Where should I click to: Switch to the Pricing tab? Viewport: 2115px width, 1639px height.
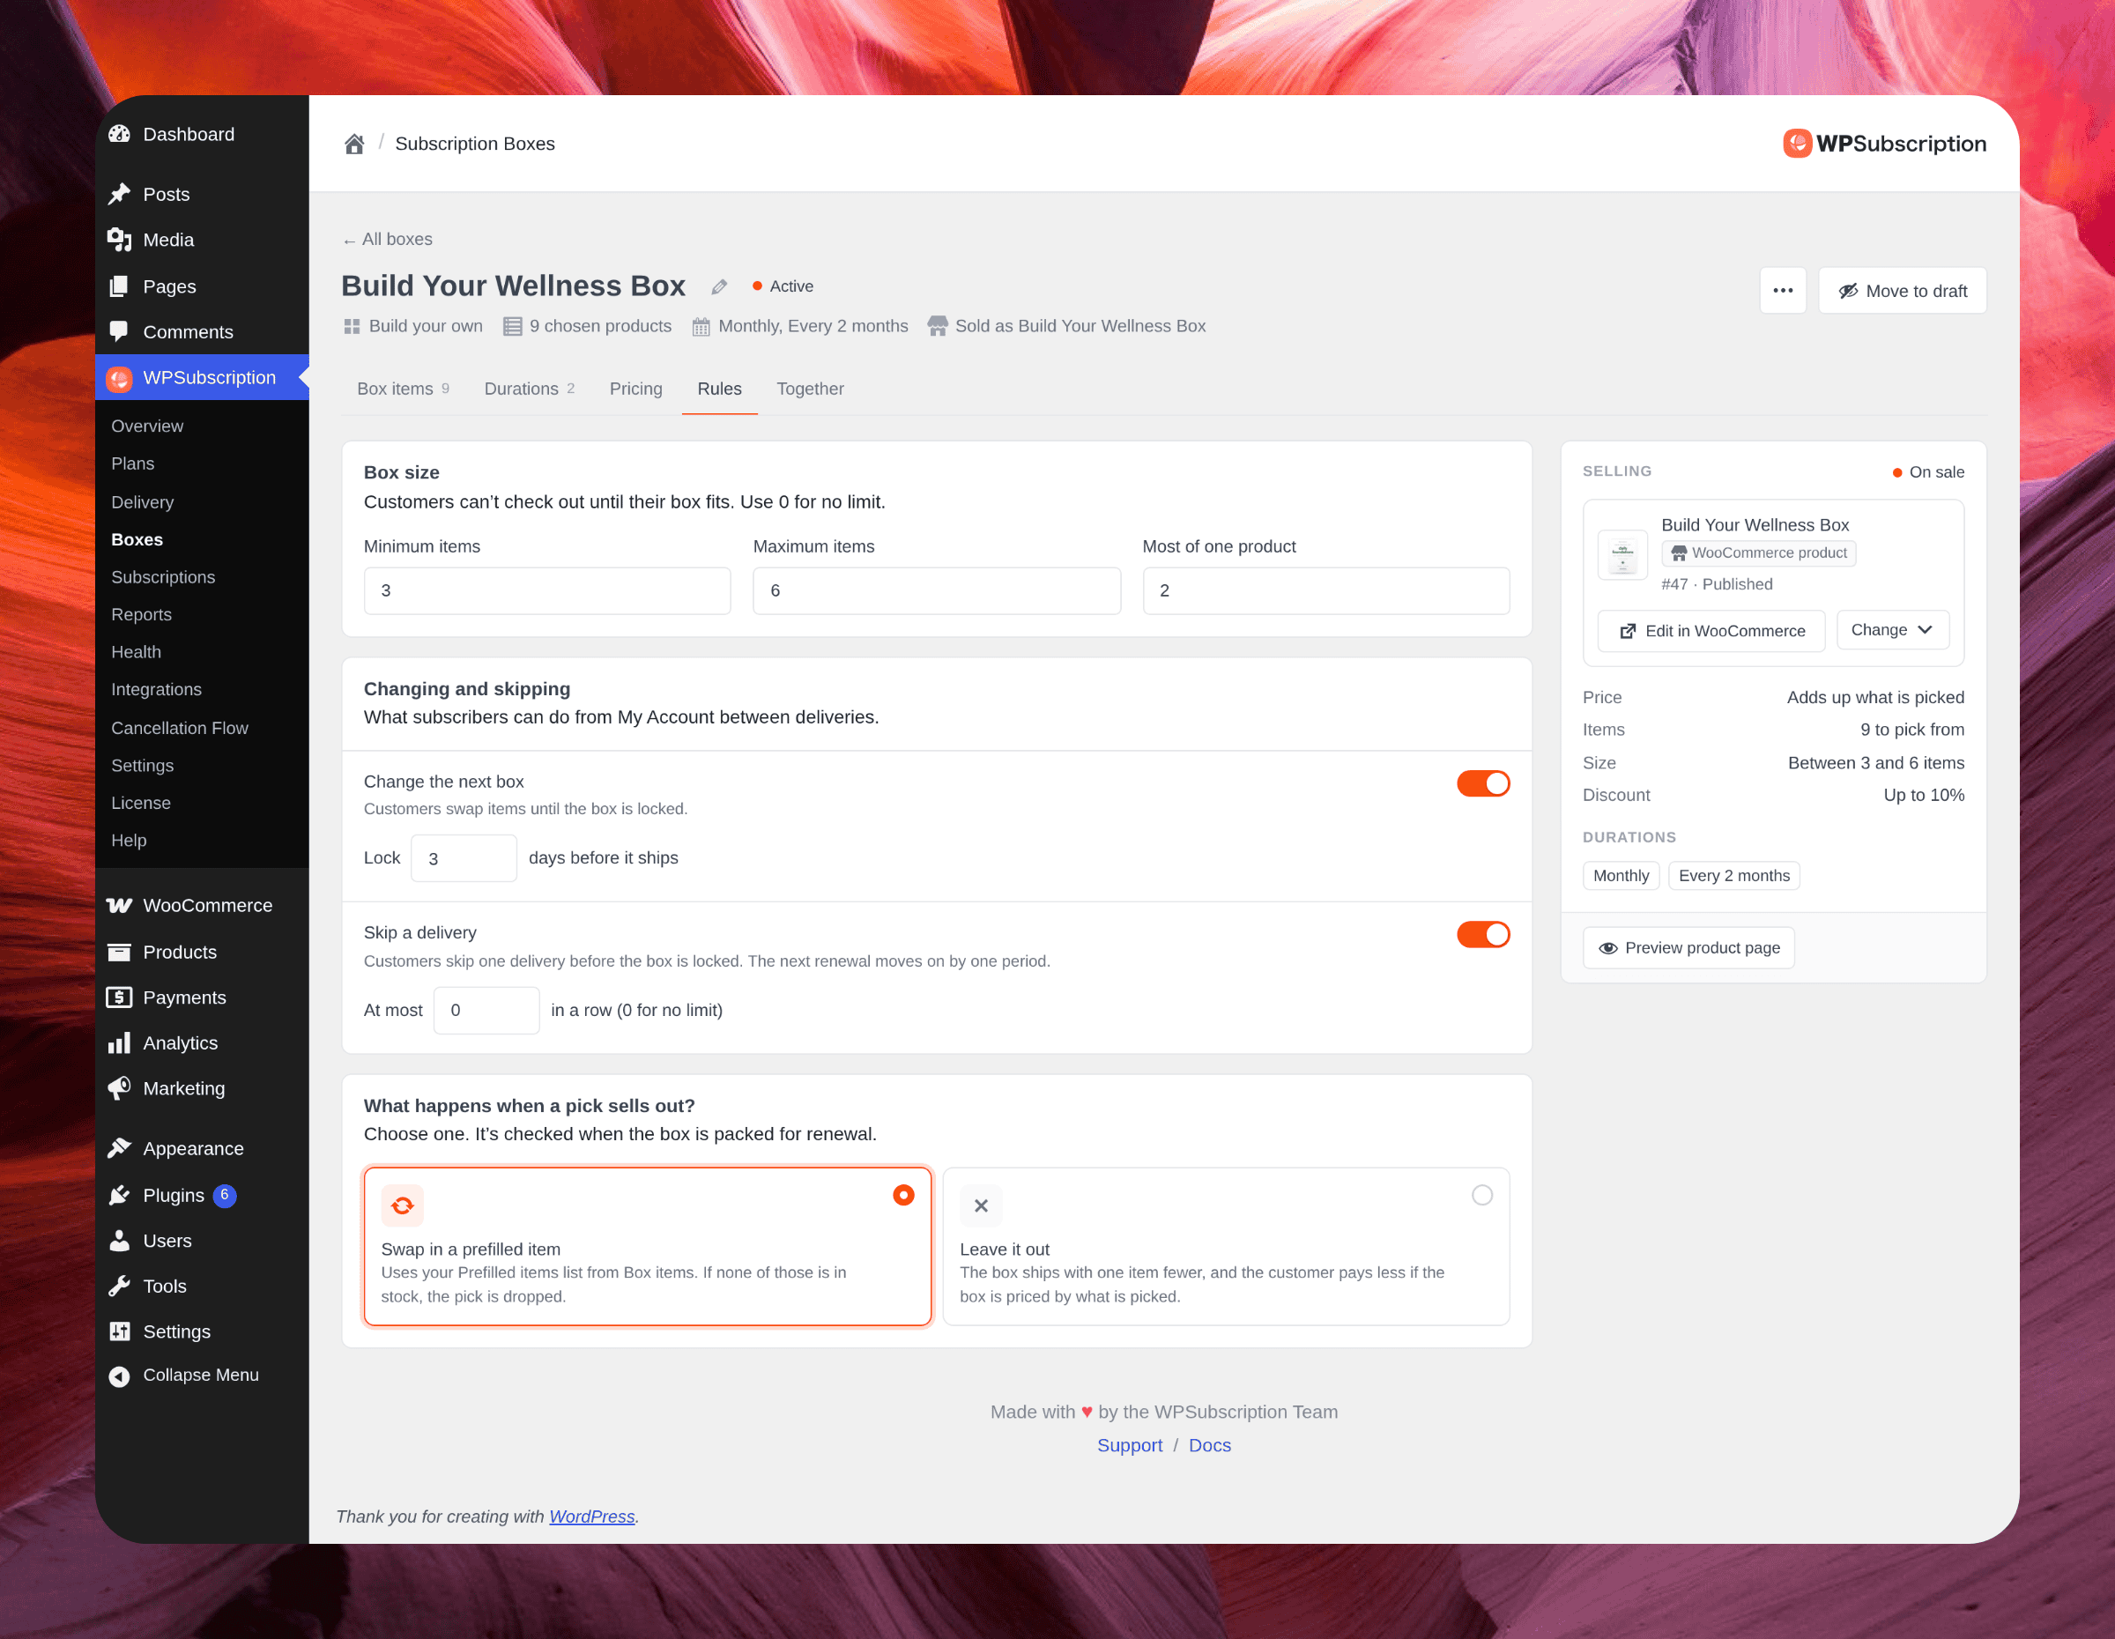635,389
